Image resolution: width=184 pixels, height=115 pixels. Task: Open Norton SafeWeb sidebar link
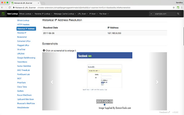(x=24, y=66)
